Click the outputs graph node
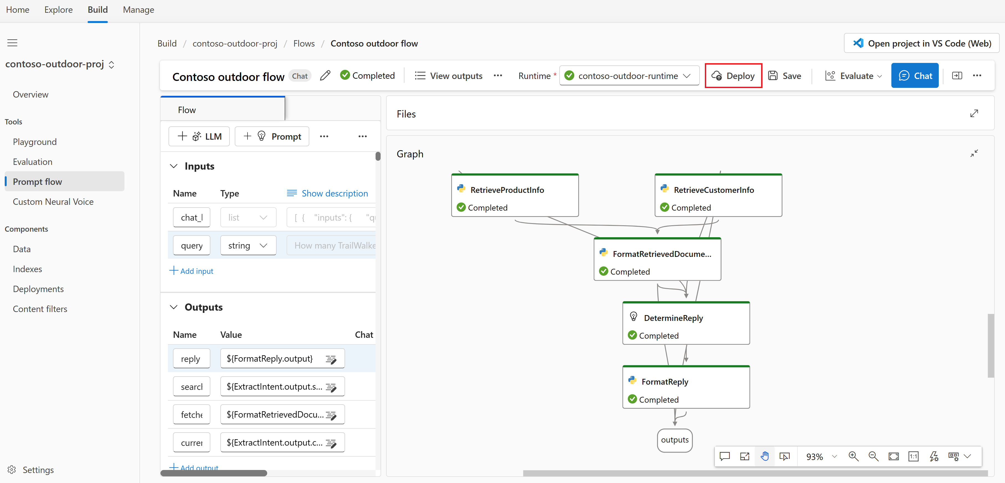The height and width of the screenshot is (483, 1005). pos(675,440)
